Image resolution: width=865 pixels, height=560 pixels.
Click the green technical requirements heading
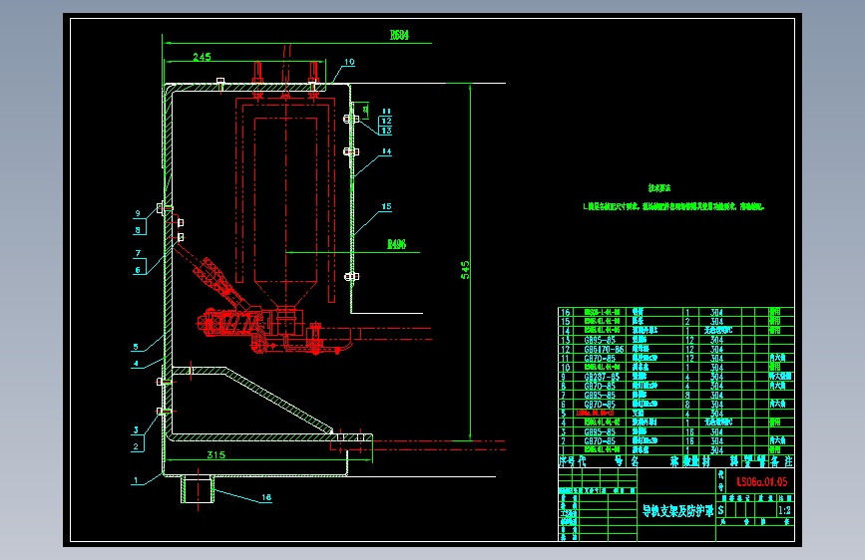tap(659, 188)
